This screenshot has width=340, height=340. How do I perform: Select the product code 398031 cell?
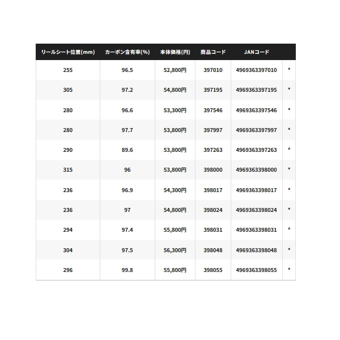pyautogui.click(x=213, y=230)
